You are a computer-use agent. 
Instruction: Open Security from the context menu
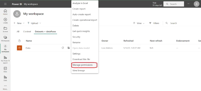click(85, 37)
